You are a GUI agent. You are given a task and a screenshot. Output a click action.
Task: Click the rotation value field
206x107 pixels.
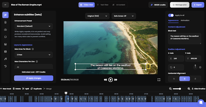pos(176,67)
